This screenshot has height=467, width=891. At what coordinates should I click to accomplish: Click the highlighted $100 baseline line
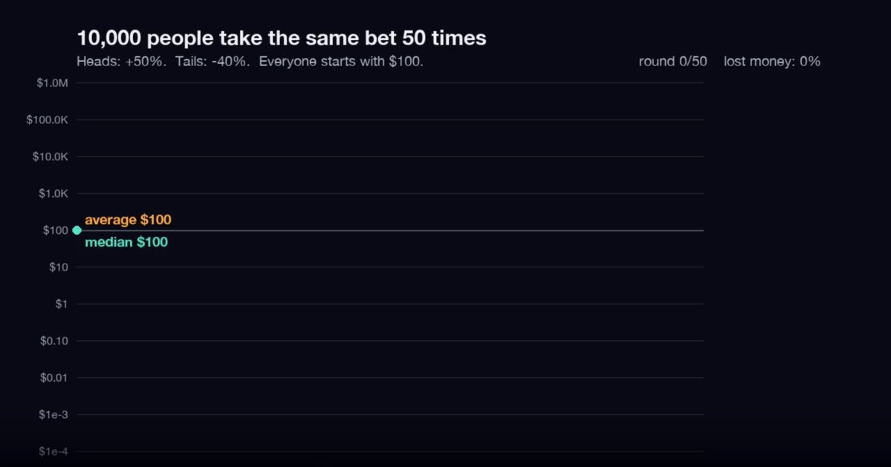point(390,230)
